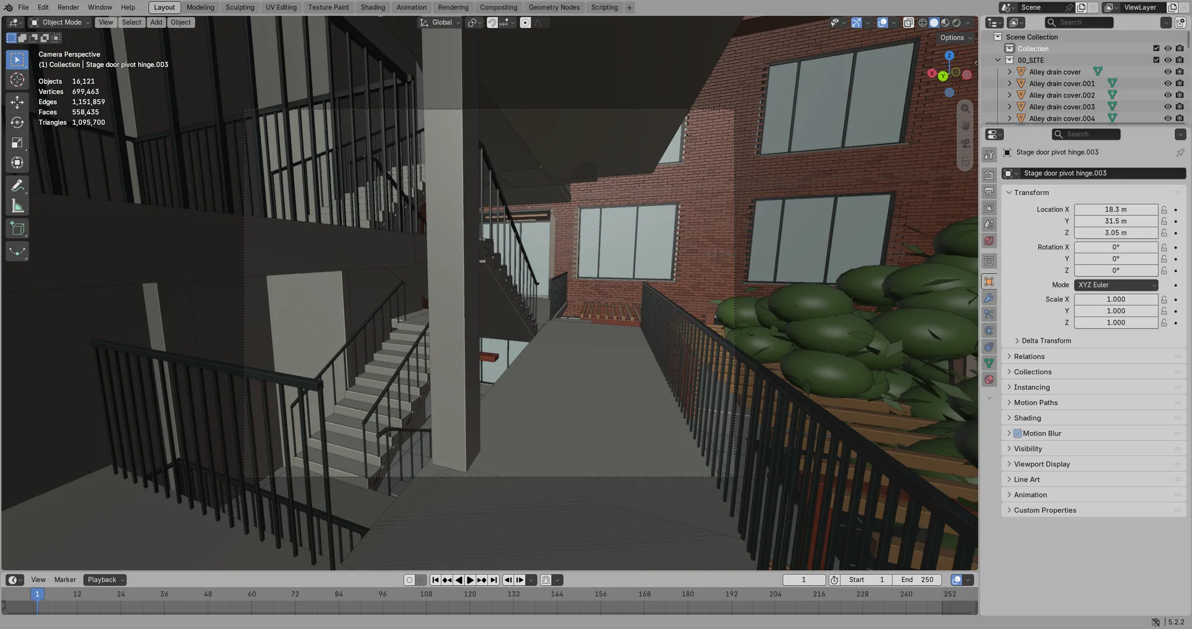Select the Cursor tool in toolbar

point(17,79)
